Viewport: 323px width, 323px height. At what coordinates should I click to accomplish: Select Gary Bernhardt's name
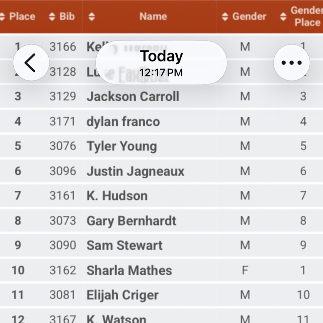[131, 221]
